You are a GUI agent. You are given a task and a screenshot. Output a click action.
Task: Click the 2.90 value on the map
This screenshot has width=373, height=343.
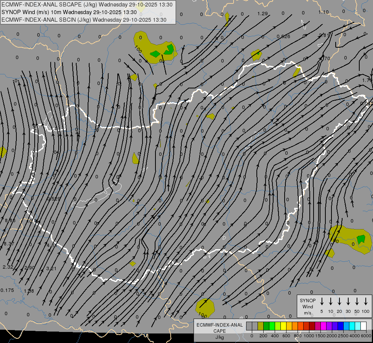coord(30,268)
